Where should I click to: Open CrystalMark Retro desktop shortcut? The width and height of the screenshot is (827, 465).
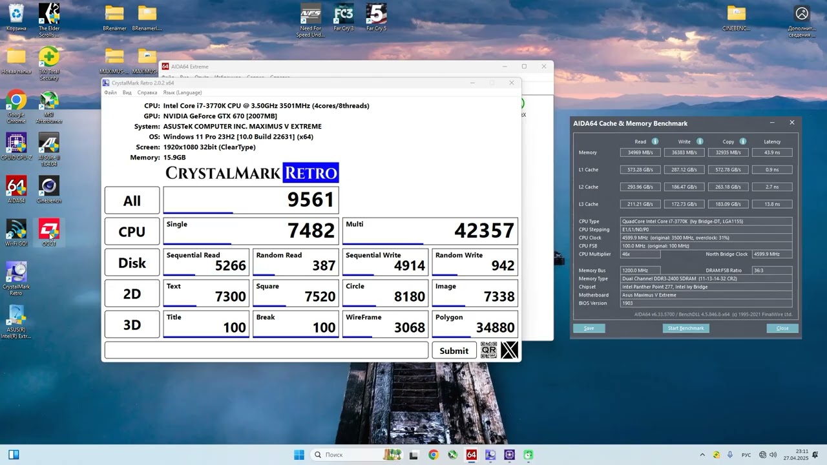(x=16, y=278)
